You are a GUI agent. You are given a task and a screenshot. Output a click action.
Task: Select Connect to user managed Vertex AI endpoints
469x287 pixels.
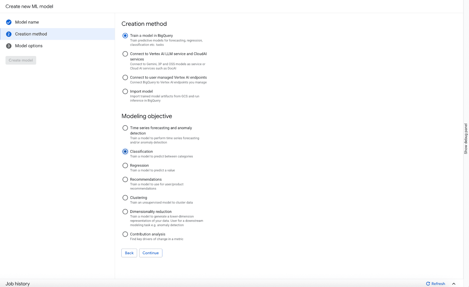pos(125,77)
